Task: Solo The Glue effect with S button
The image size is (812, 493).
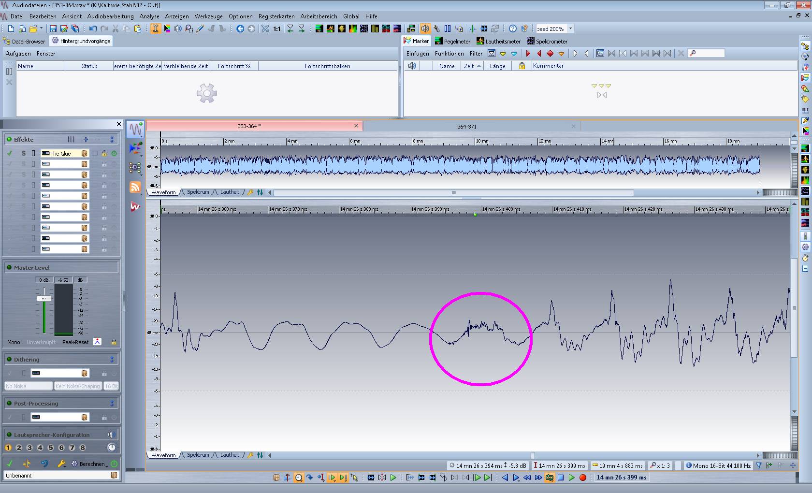Action: (x=23, y=153)
